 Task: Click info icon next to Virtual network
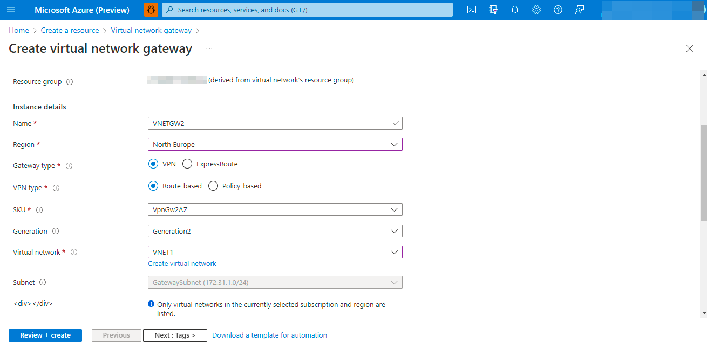tap(74, 252)
